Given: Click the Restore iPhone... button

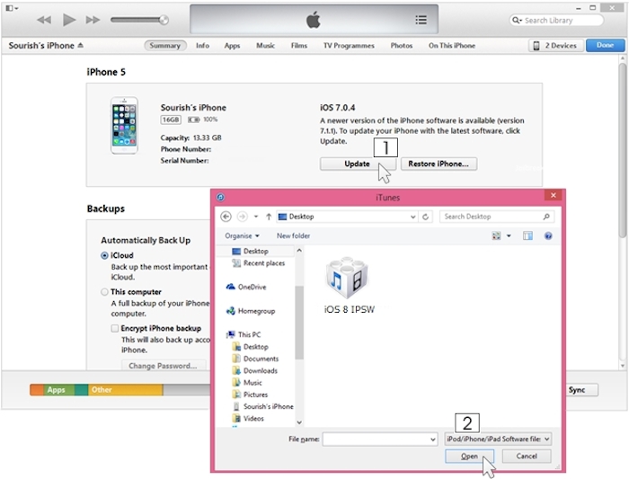Looking at the screenshot, I should coord(438,164).
